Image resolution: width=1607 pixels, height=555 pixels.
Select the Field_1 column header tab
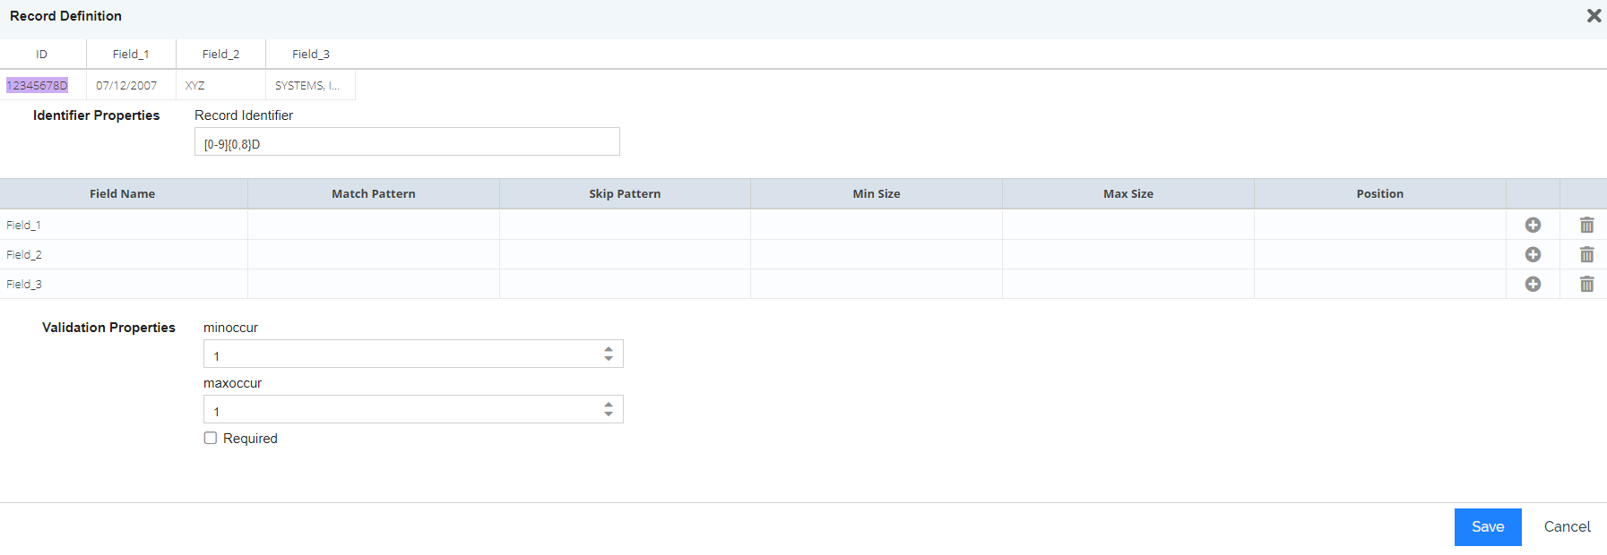[131, 54]
